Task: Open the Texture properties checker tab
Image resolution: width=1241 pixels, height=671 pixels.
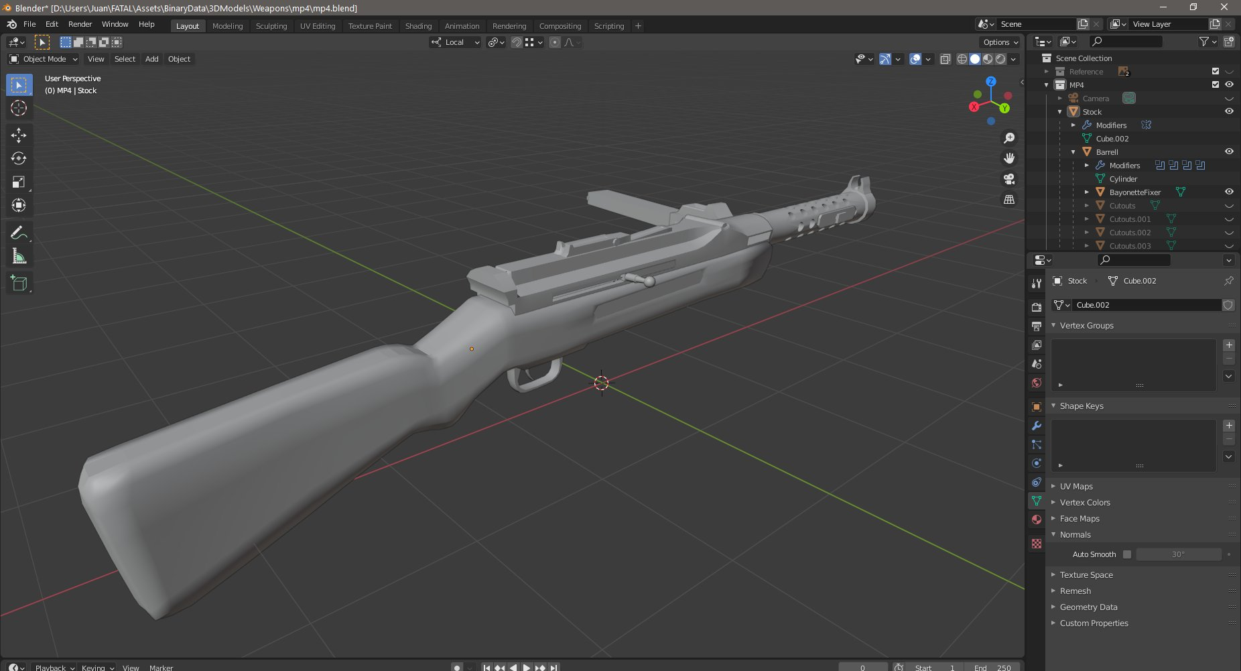Action: click(1037, 544)
